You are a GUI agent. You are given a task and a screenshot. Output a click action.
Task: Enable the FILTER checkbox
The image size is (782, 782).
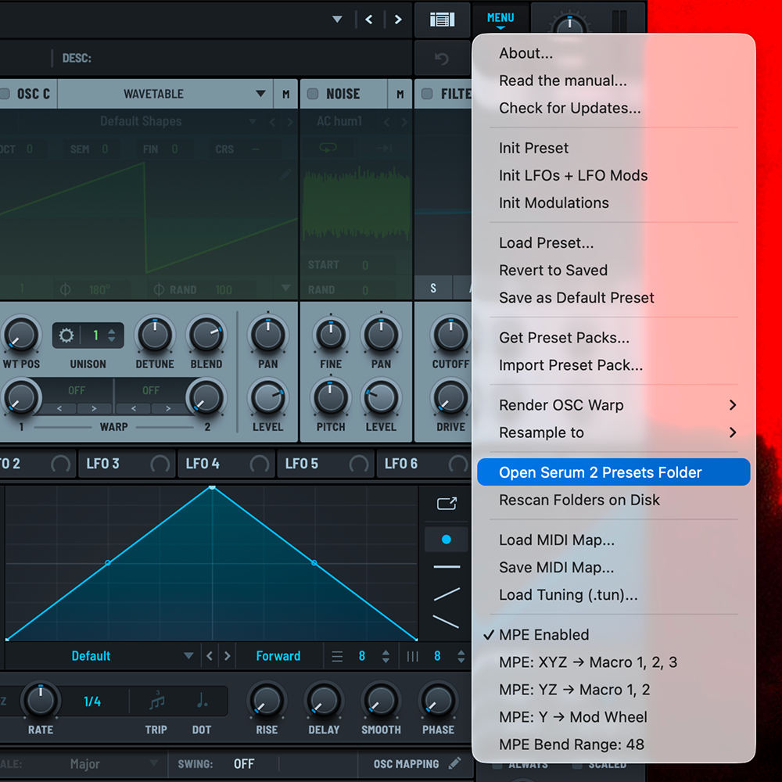click(427, 94)
